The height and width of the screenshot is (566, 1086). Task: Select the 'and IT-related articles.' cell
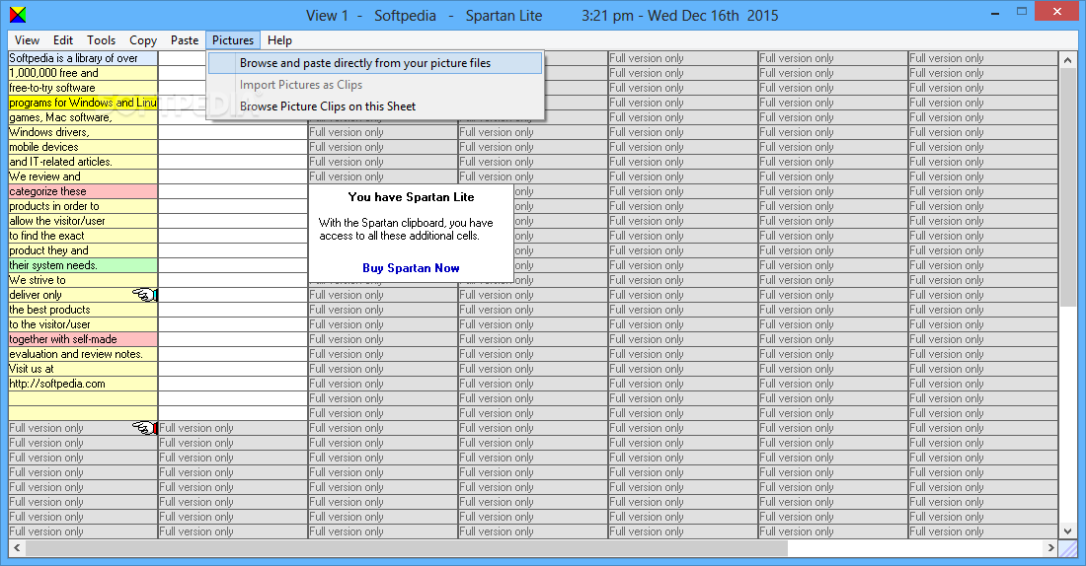pyautogui.click(x=83, y=161)
